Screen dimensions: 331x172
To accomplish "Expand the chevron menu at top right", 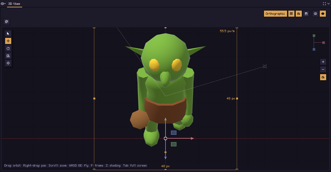I will (x=328, y=4).
